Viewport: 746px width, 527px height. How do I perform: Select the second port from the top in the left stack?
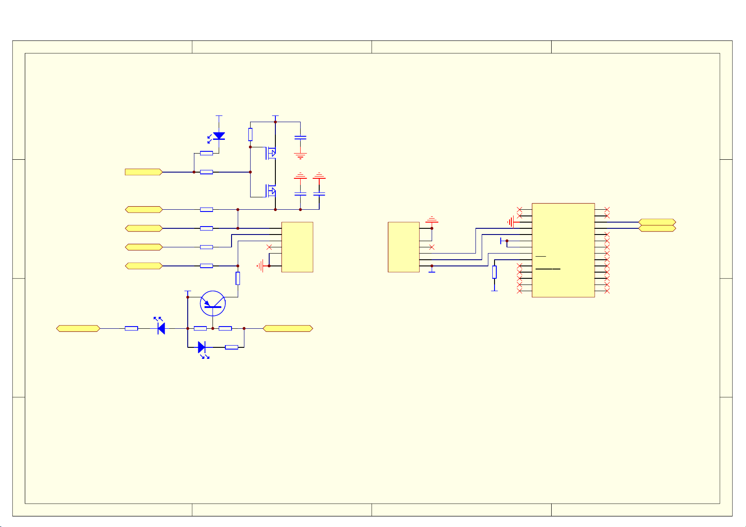coord(144,209)
